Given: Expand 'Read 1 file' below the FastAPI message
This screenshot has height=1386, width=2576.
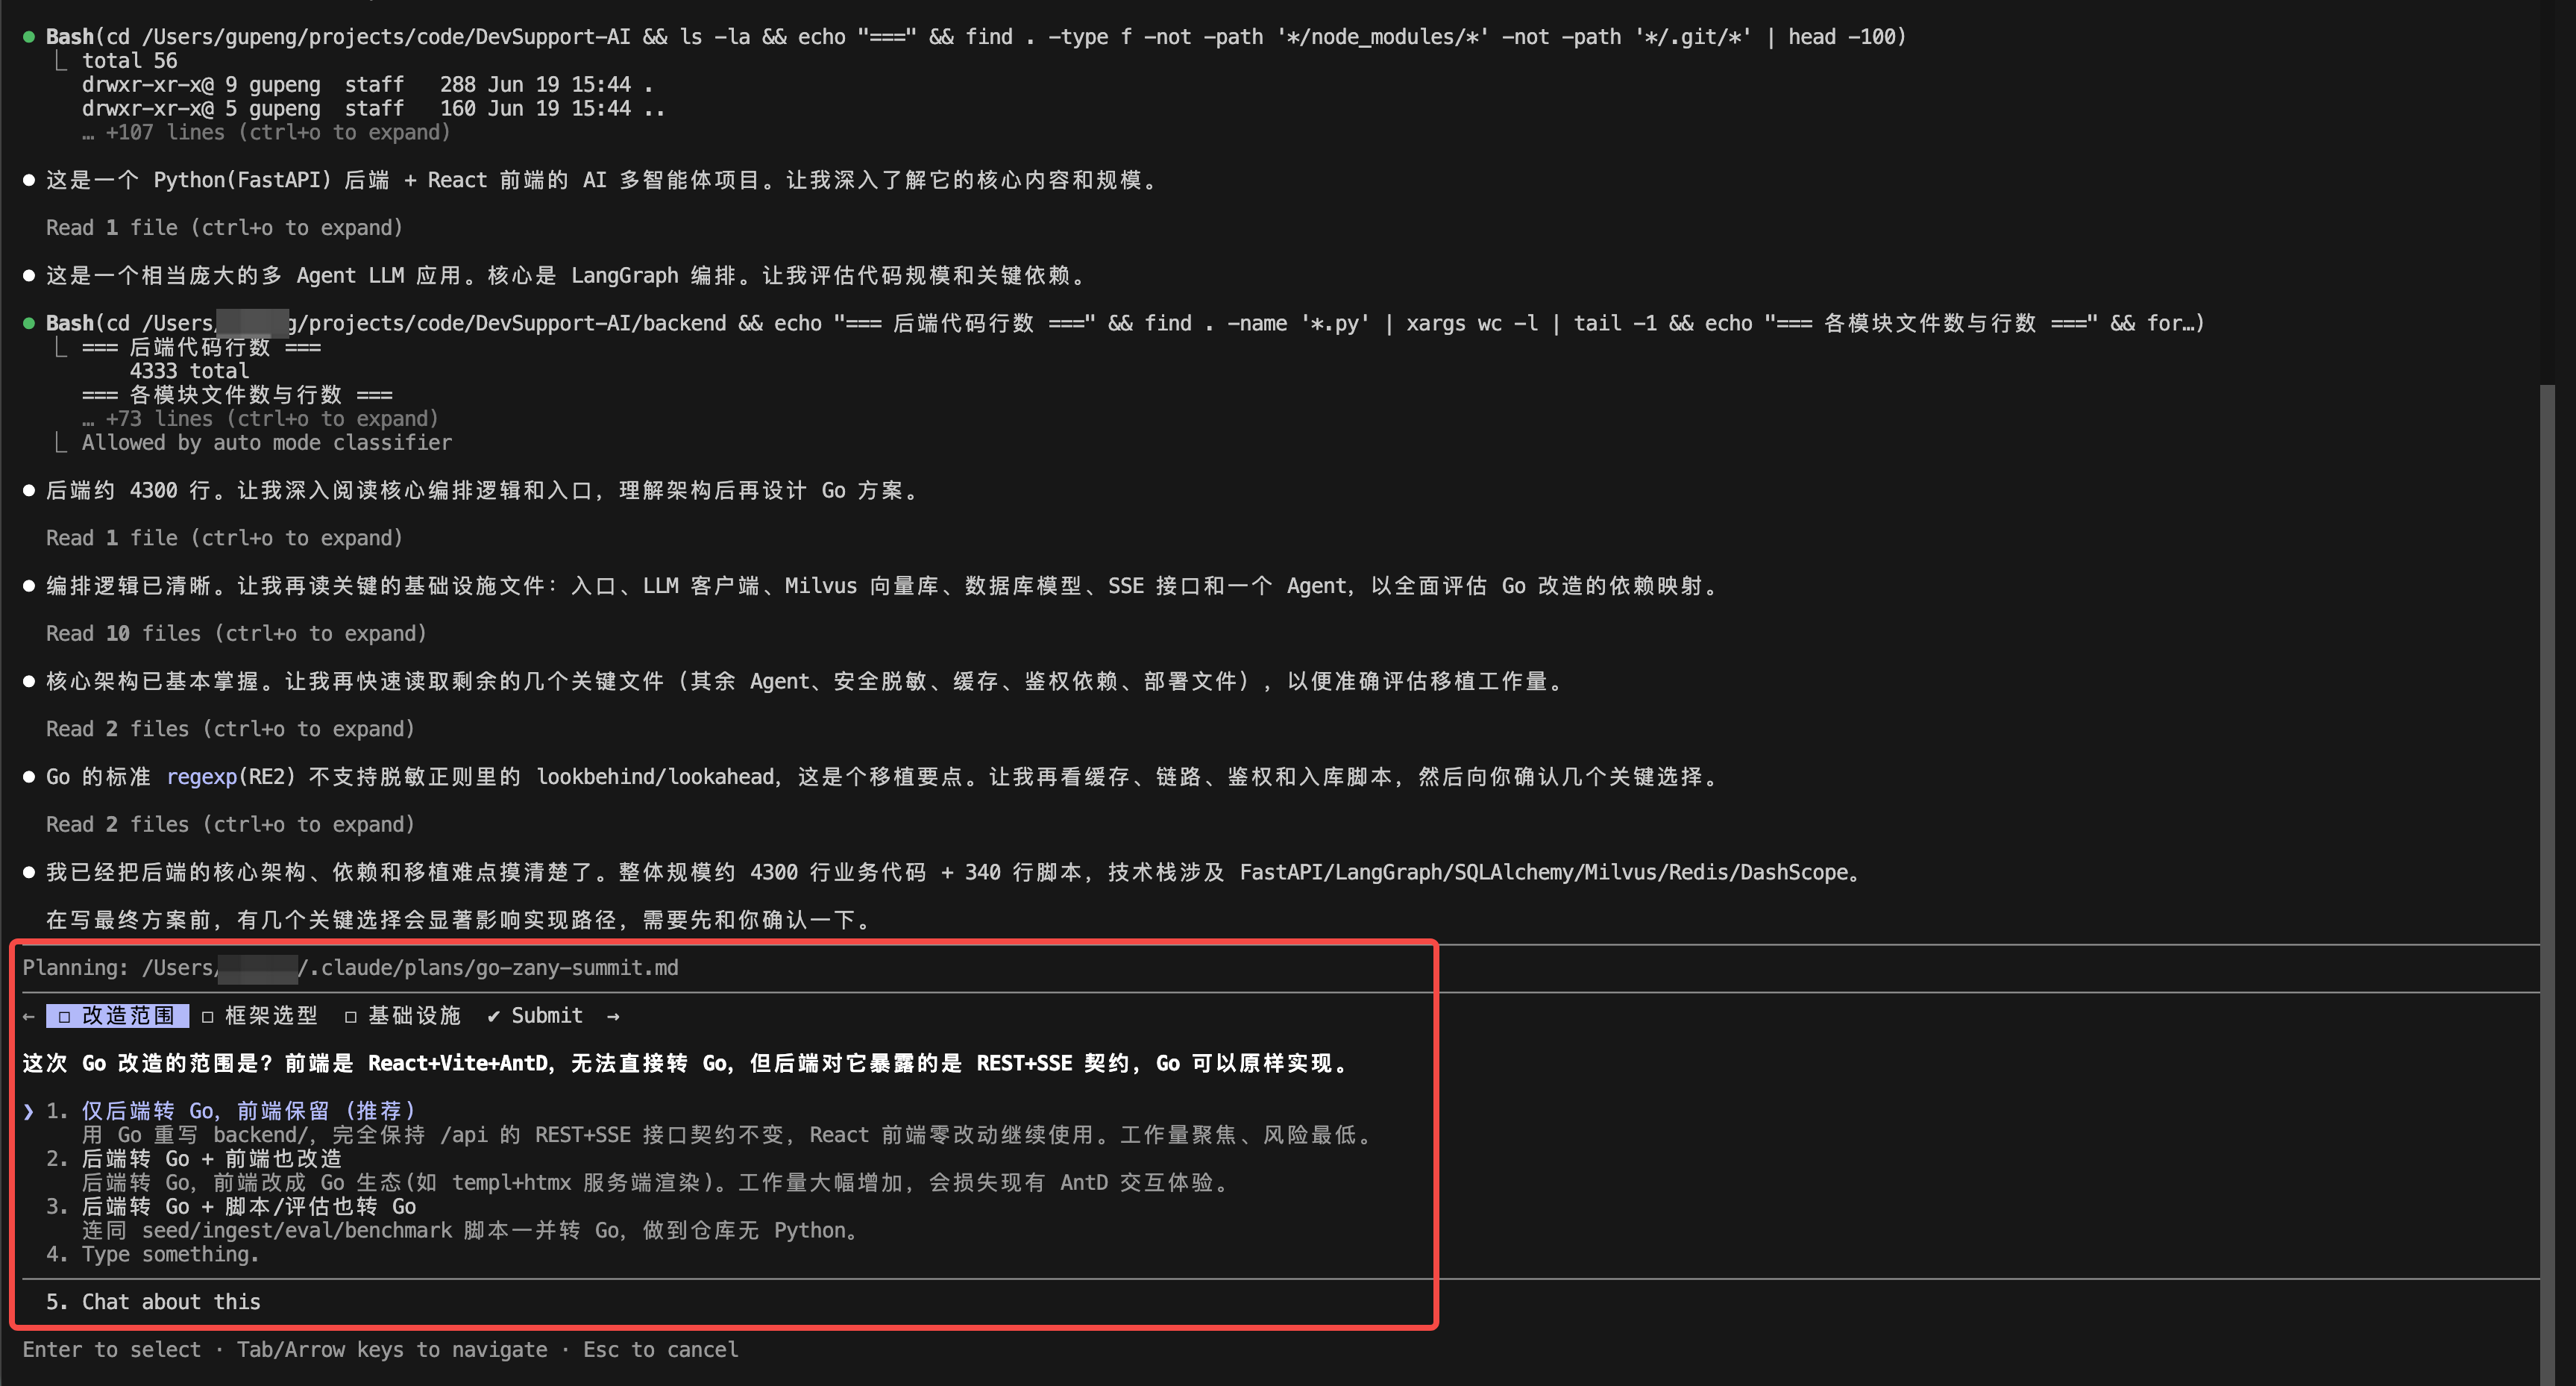Looking at the screenshot, I should tap(224, 228).
